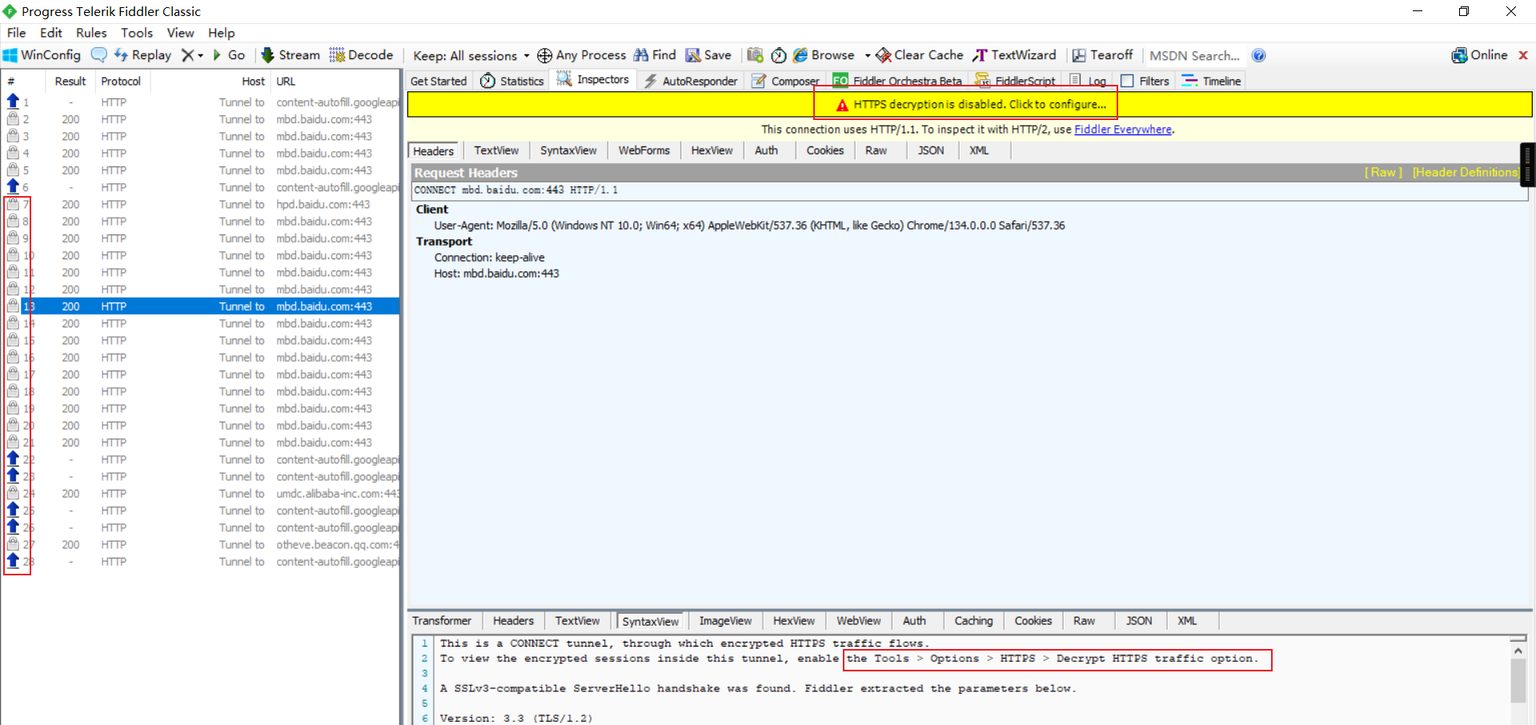The width and height of the screenshot is (1536, 725).
Task: Focus the MSDN Search field
Action: click(x=1194, y=55)
